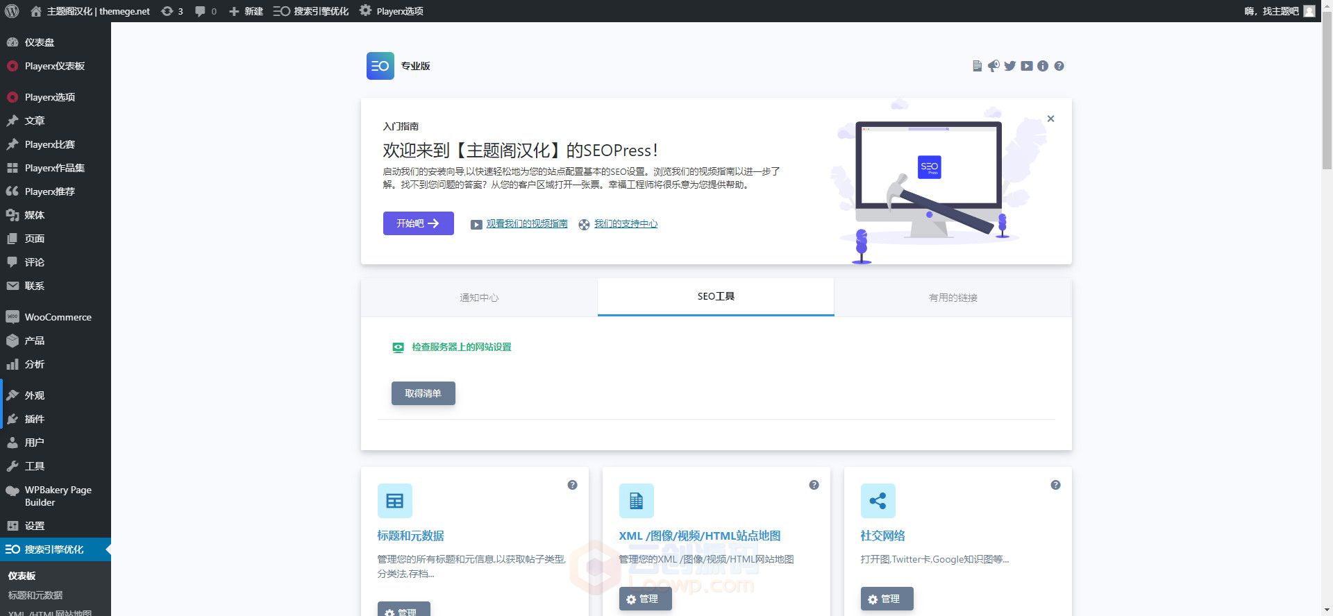Screen dimensions: 1333x616
Task: Open the YouTube video icon in header
Action: point(1027,66)
